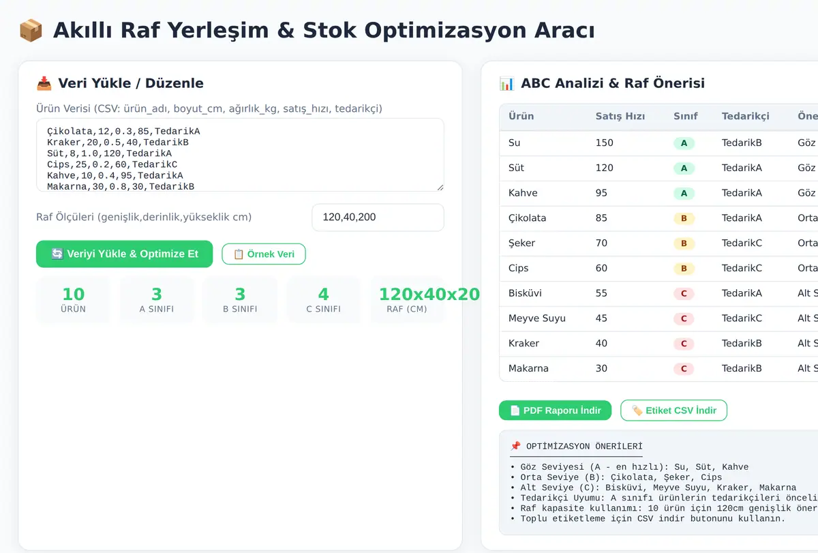This screenshot has height=553, width=818.
Task: Select the Kraker cell in the table
Action: tap(524, 343)
